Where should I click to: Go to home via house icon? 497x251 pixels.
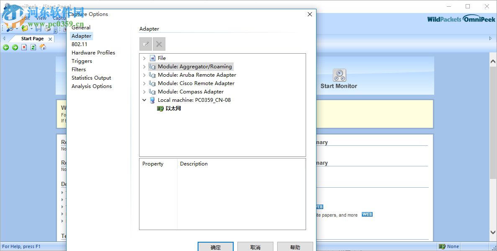pyautogui.click(x=43, y=47)
